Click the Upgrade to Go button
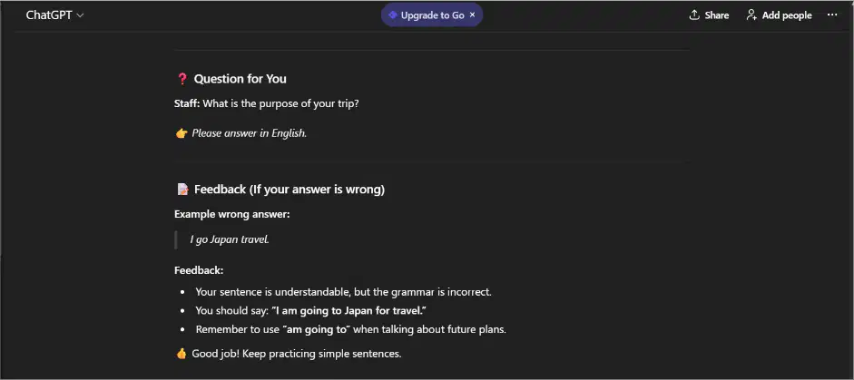 click(432, 15)
